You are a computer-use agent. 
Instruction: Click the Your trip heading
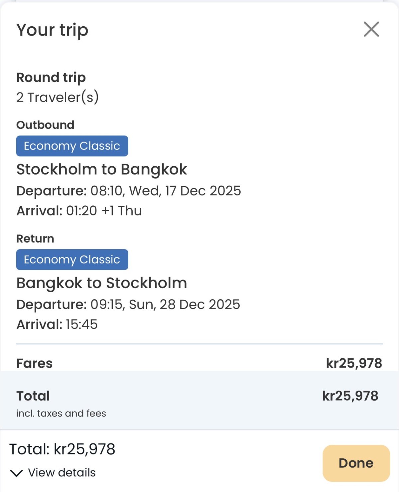(x=52, y=30)
